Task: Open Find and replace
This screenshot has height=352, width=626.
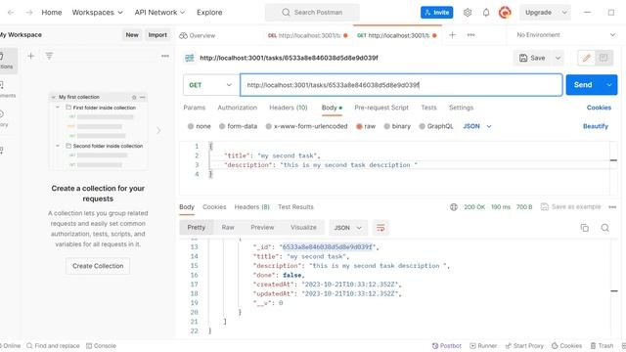Action: 53,345
